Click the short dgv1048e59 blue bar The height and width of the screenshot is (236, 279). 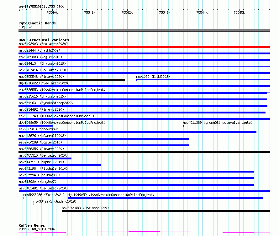point(36,126)
